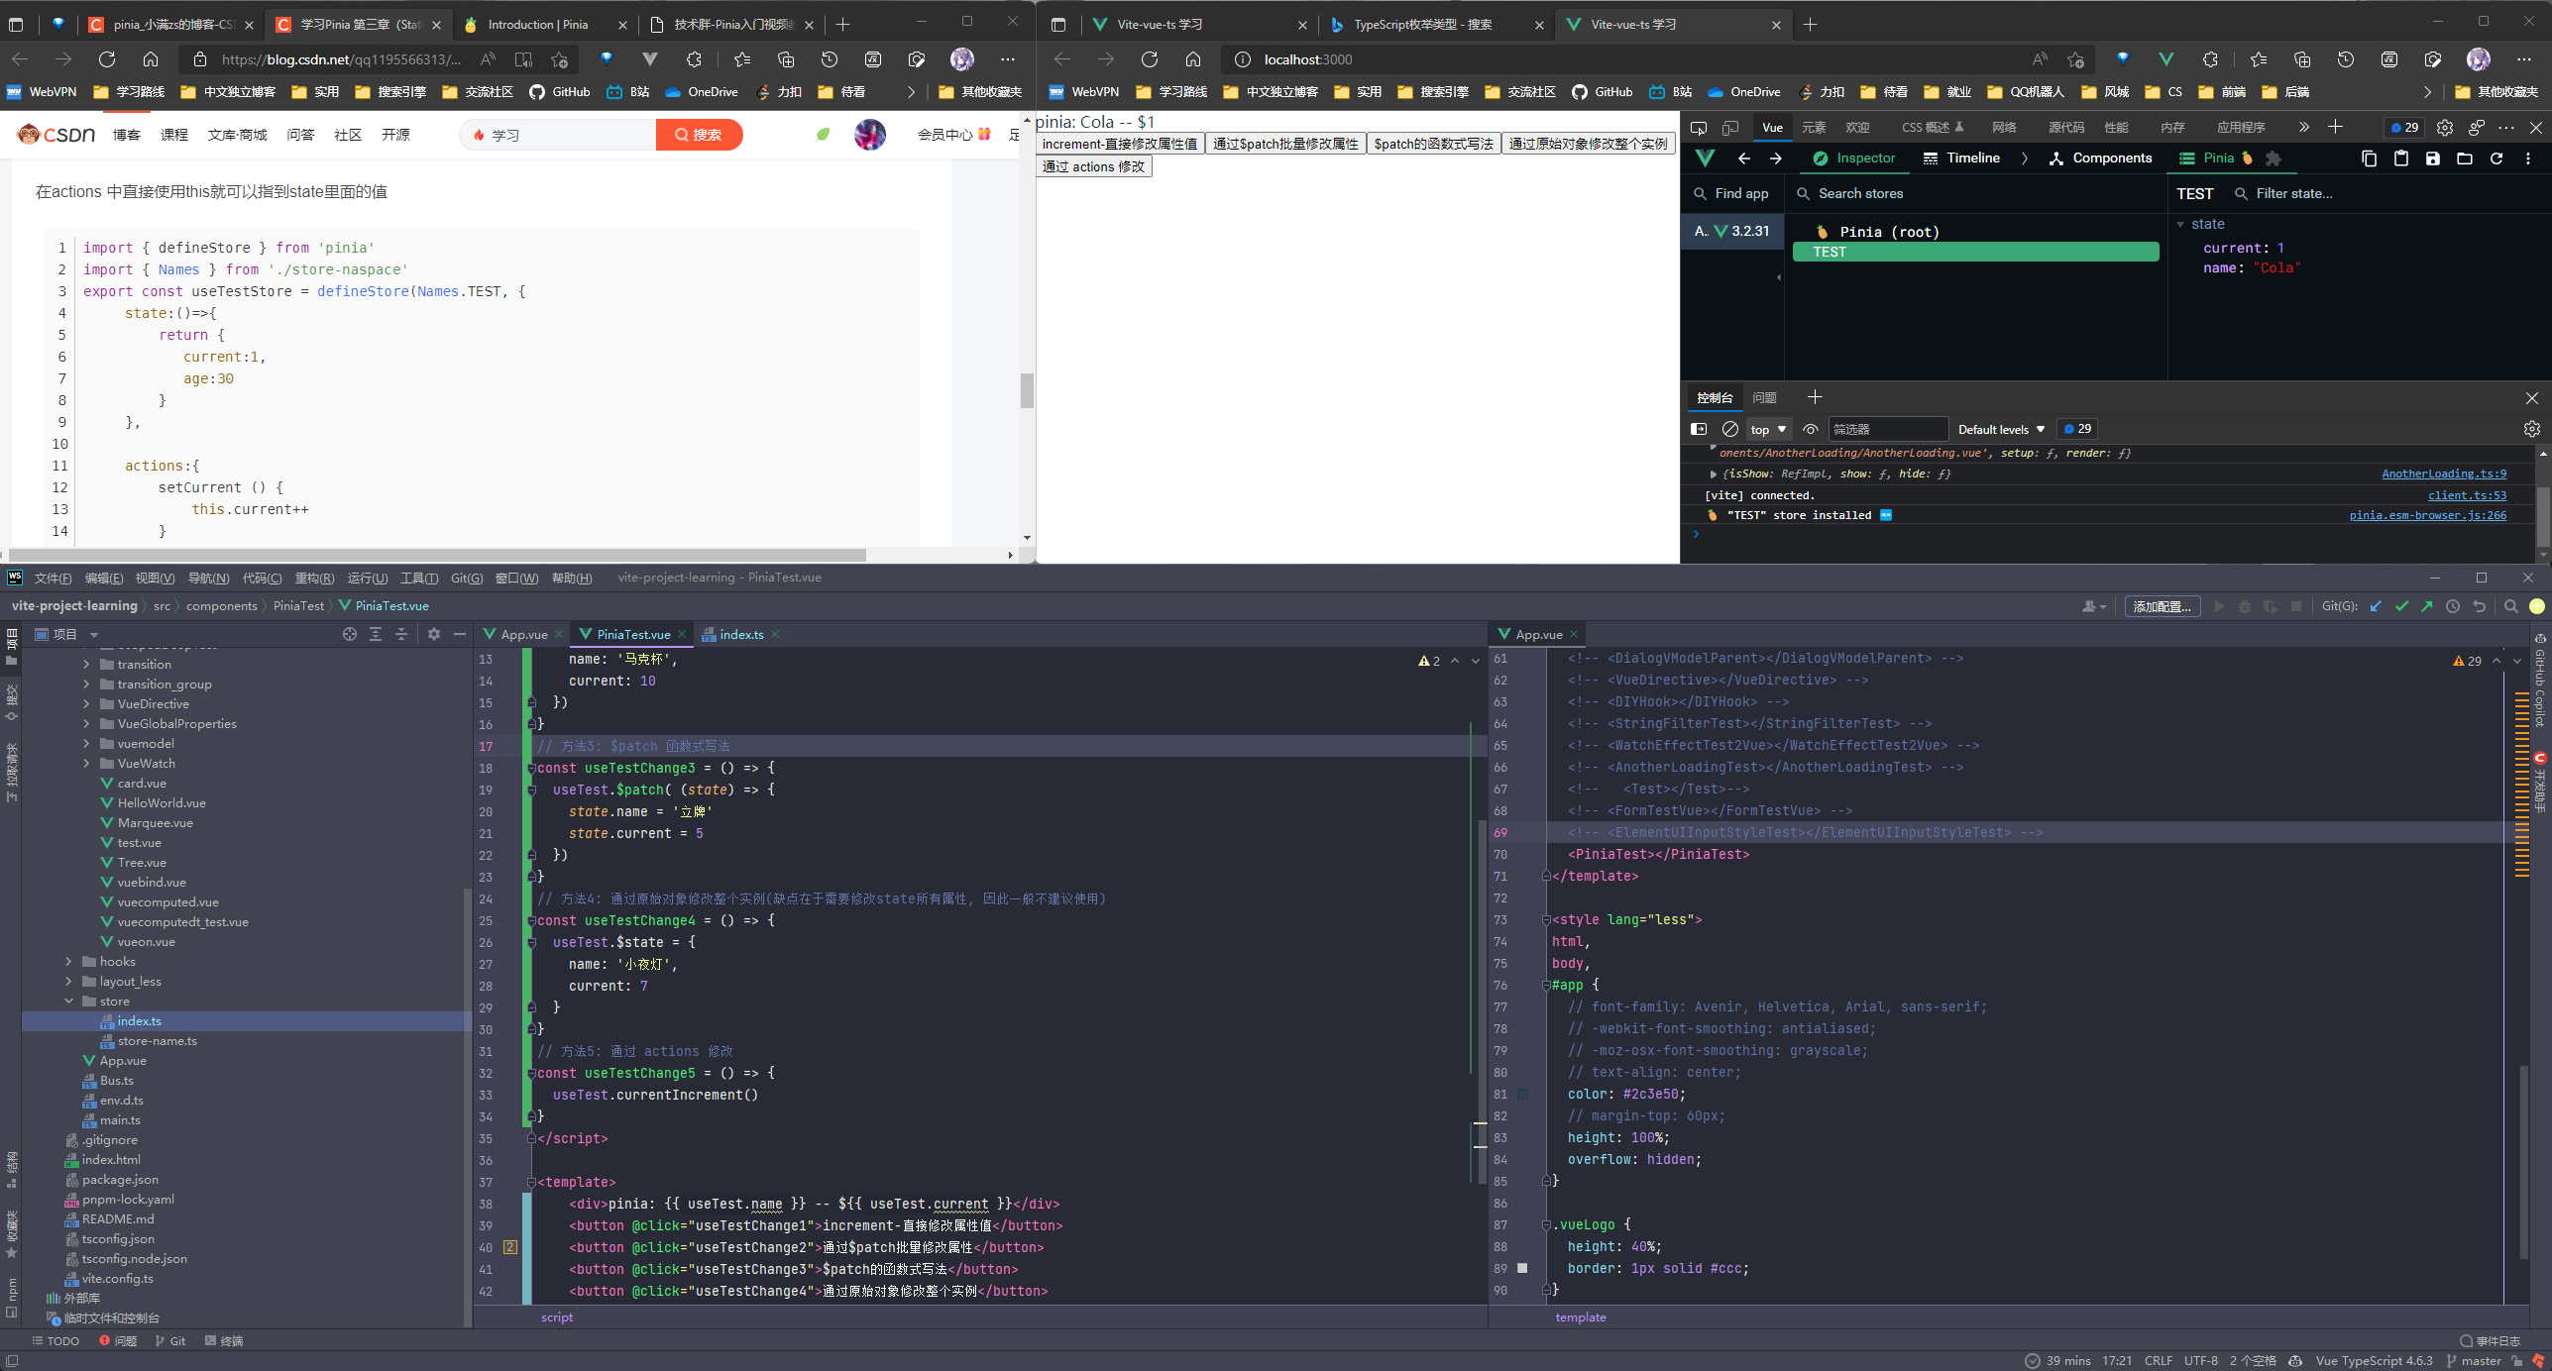2552x1371 pixels.
Task: Open the Git(G) menu in WebStorm
Action: click(x=467, y=579)
